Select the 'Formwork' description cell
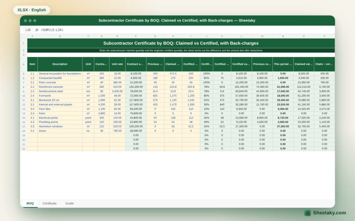Viewport: 355px width, 221px height. tap(60, 96)
